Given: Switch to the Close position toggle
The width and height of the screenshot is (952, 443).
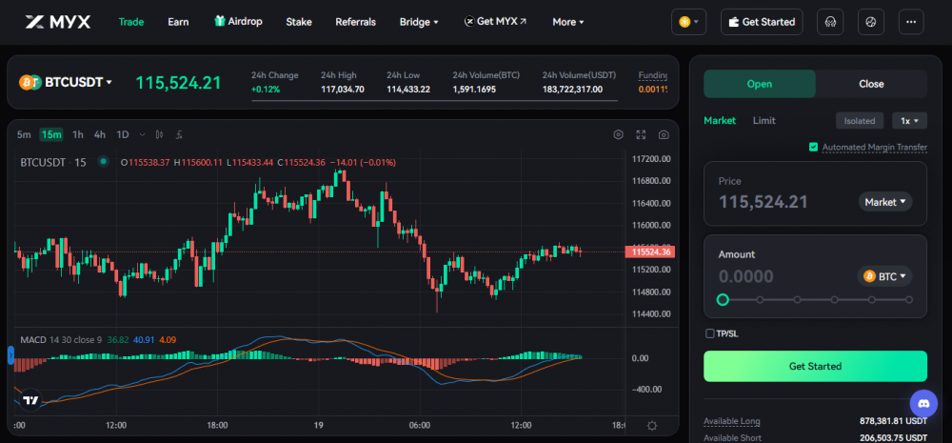Looking at the screenshot, I should tap(871, 84).
